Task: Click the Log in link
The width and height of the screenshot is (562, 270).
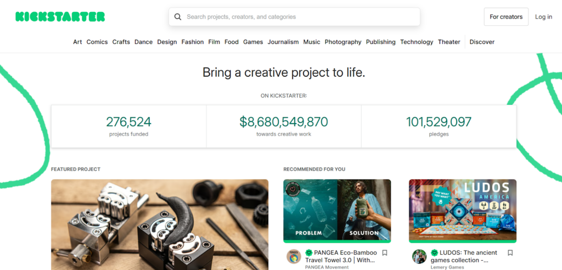Action: tap(543, 17)
